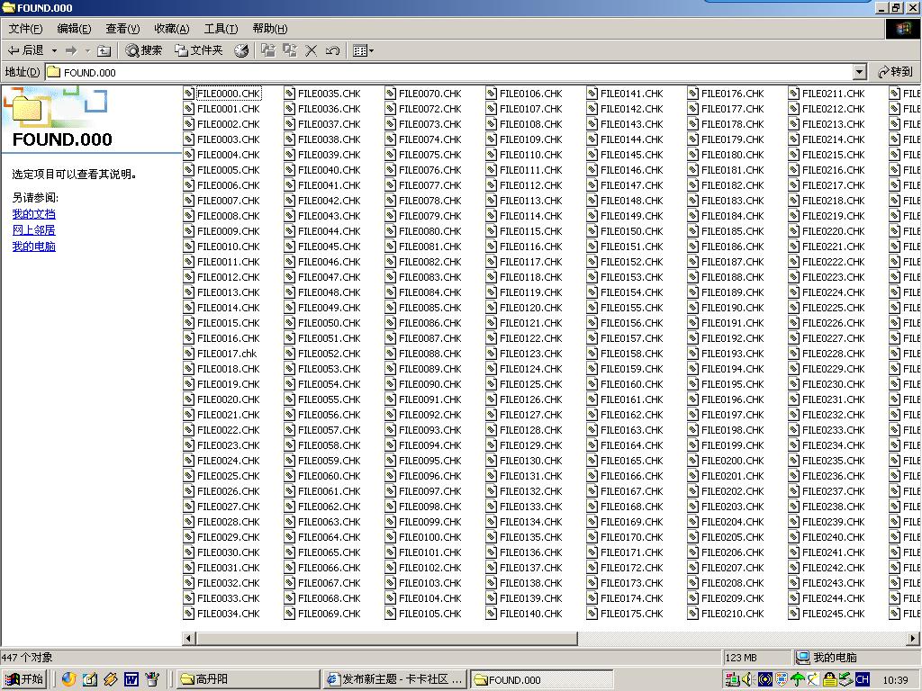
Task: Click the icon of FILE0140.CHK
Action: pos(491,614)
